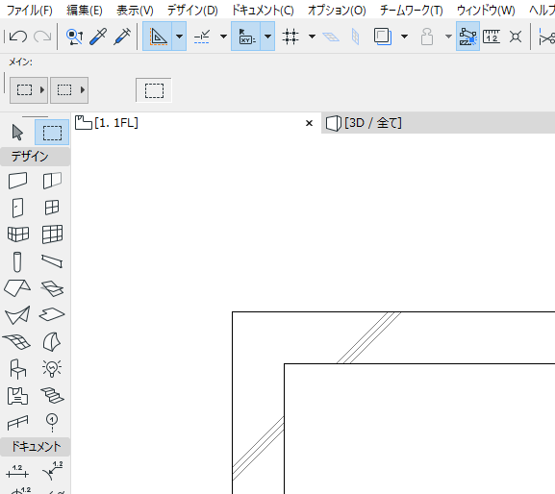Toggle the grid snap icon
555x494 pixels.
coord(290,37)
